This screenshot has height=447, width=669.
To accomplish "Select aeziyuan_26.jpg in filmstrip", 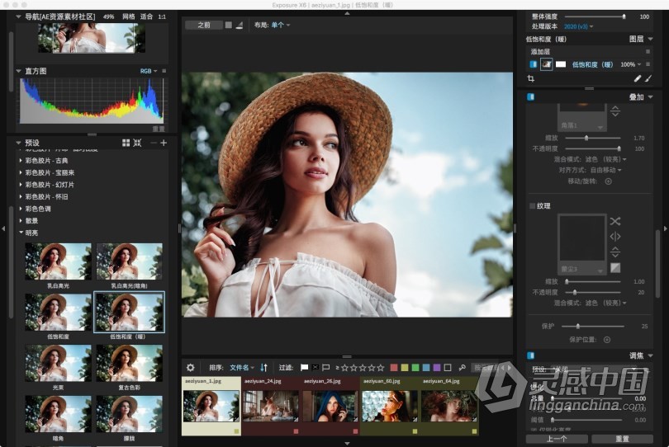I will click(330, 406).
